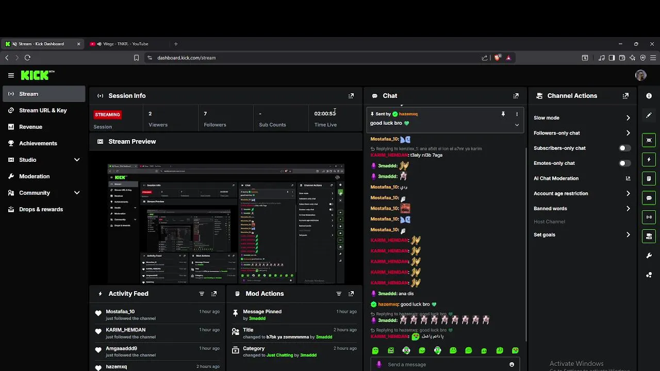The height and width of the screenshot is (371, 660).
Task: Open pinned message three-dot options
Action: pos(517,114)
